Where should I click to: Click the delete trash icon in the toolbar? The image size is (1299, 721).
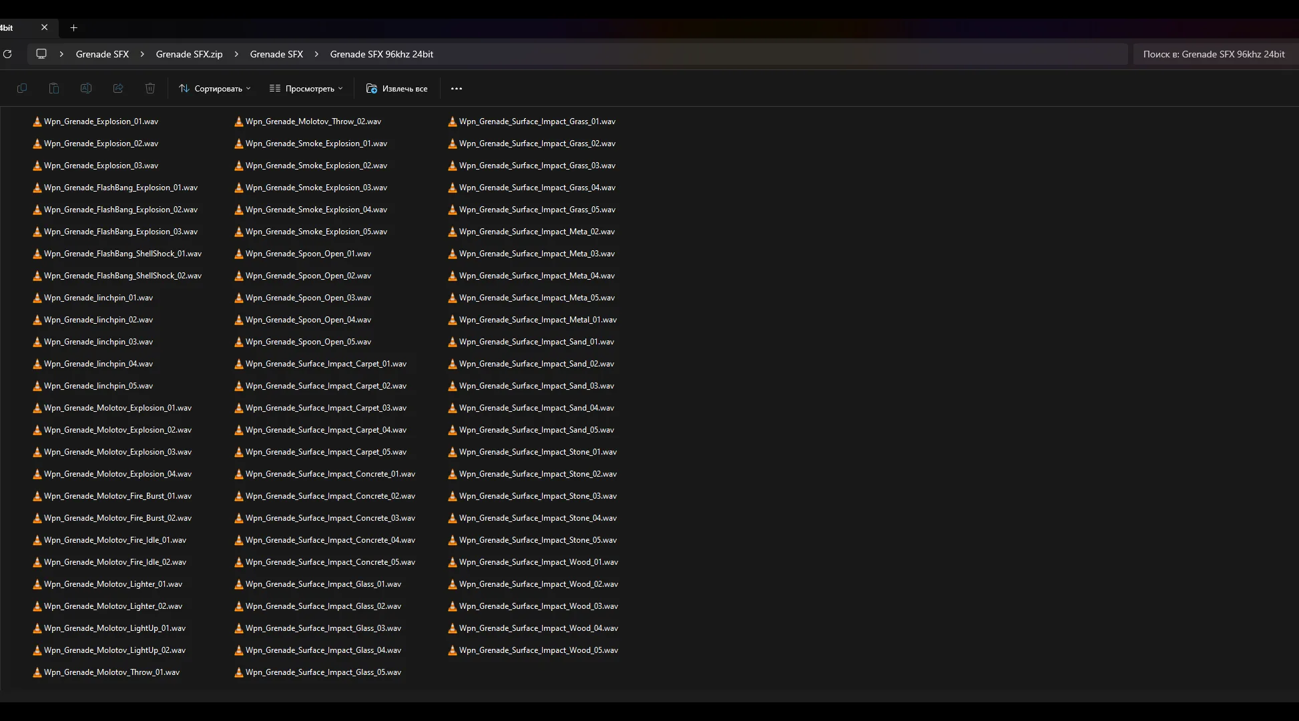[150, 88]
